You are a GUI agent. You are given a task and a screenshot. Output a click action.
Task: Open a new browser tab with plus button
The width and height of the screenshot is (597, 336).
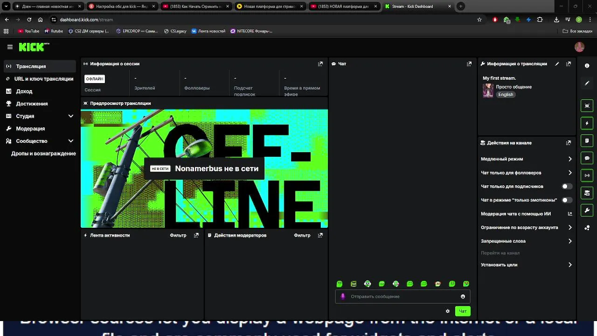pos(461,7)
